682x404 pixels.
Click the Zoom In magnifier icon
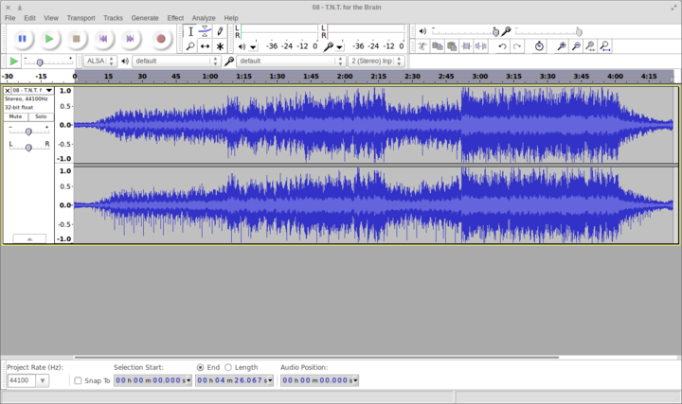click(x=561, y=46)
